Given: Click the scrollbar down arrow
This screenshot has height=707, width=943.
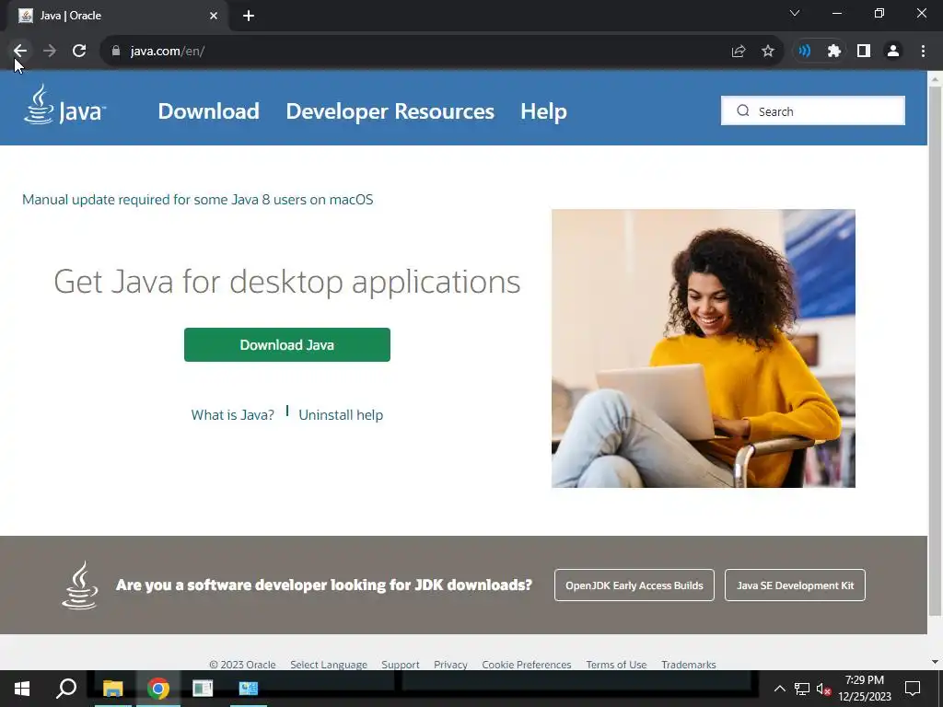Looking at the screenshot, I should pyautogui.click(x=936, y=662).
